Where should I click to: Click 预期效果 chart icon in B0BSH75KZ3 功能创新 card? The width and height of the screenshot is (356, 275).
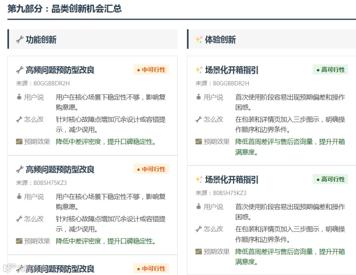19,241
